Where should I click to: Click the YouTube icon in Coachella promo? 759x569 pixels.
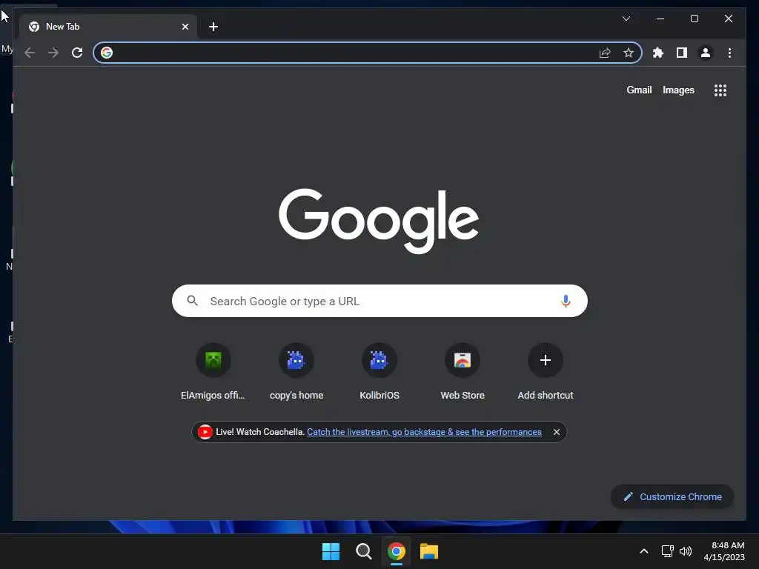tap(205, 432)
